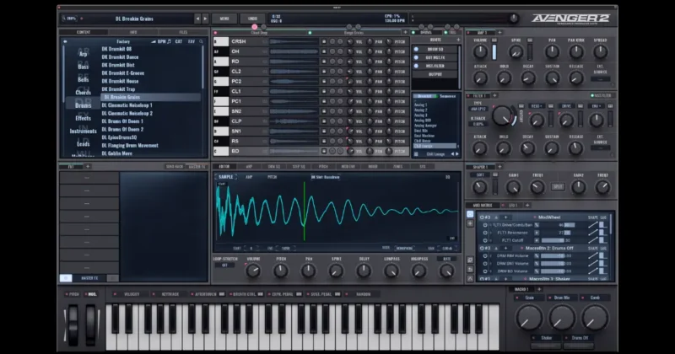Image resolution: width=675 pixels, height=354 pixels.
Task: Go to the next preset with the right arrow
Action: click(x=205, y=19)
